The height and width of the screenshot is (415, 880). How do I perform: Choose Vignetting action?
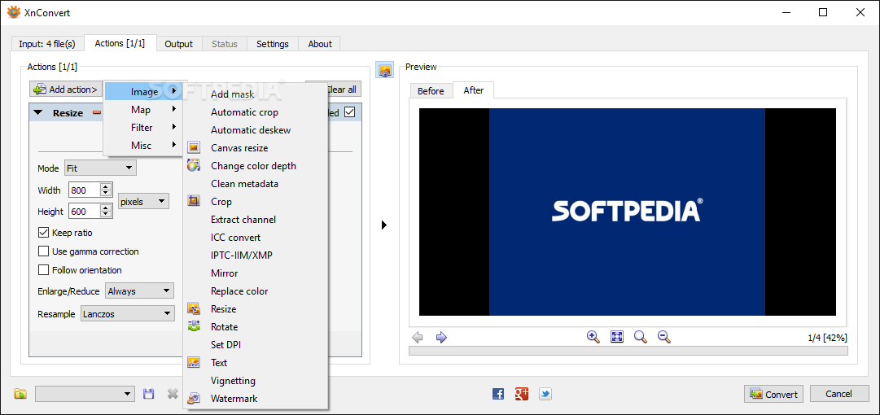click(256, 381)
